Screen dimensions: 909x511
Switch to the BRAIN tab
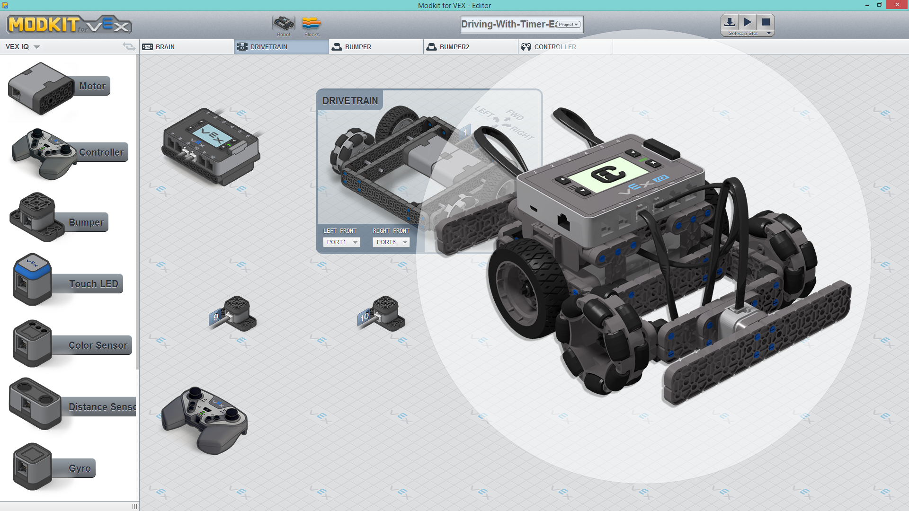187,47
